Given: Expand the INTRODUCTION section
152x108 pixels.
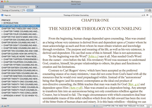Looking at the screenshot, I should [2, 23].
